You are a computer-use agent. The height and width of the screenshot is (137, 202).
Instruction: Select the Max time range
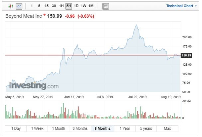pos(167,128)
